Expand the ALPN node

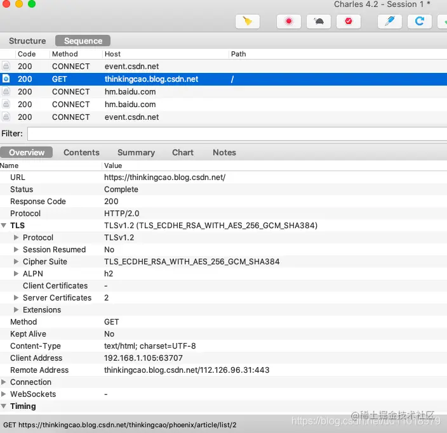17,274
